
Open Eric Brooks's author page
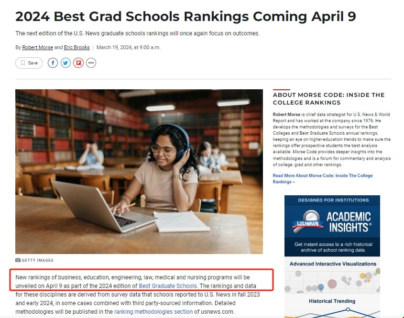click(x=77, y=47)
